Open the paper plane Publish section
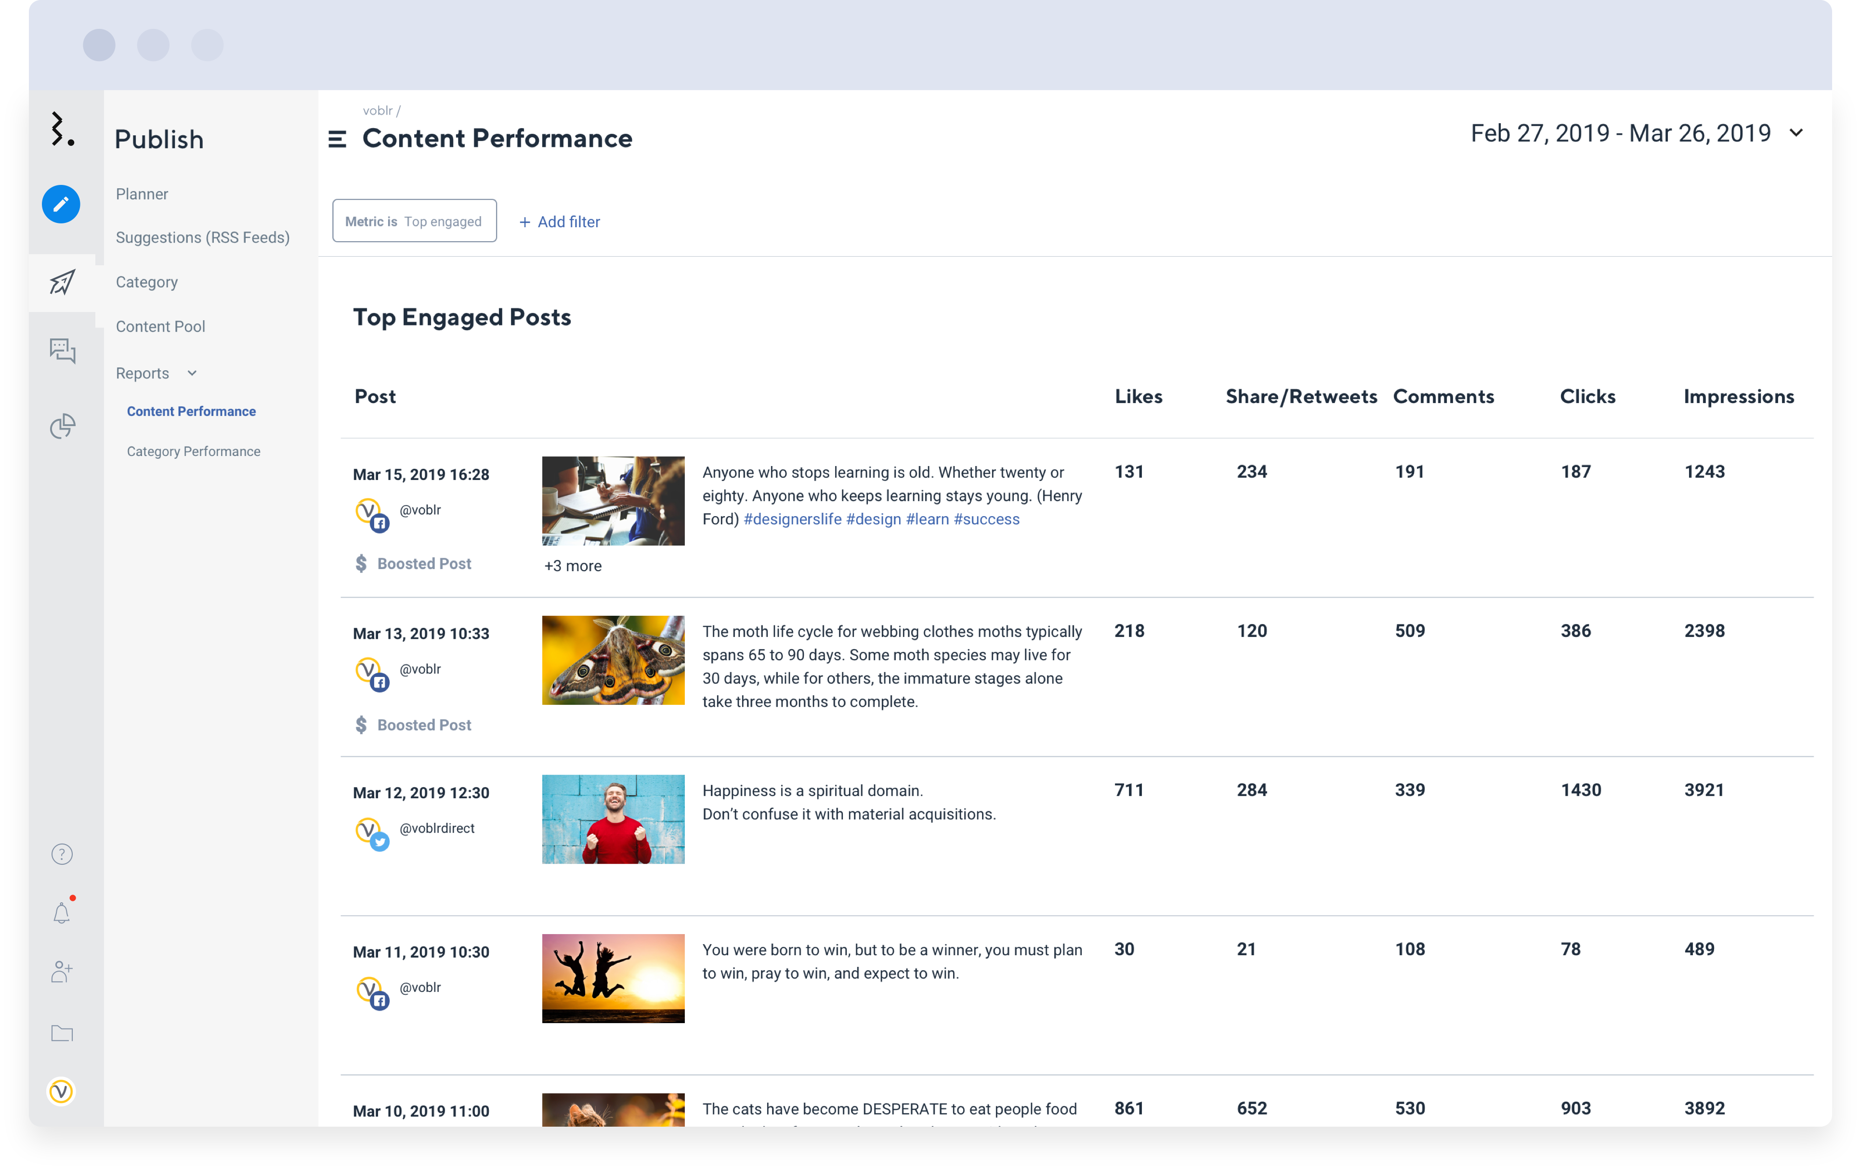Viewport: 1861px width, 1170px height. pyautogui.click(x=63, y=282)
